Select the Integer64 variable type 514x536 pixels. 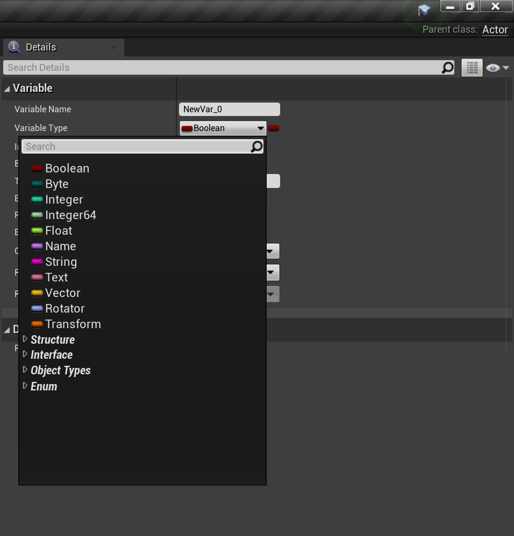(70, 215)
